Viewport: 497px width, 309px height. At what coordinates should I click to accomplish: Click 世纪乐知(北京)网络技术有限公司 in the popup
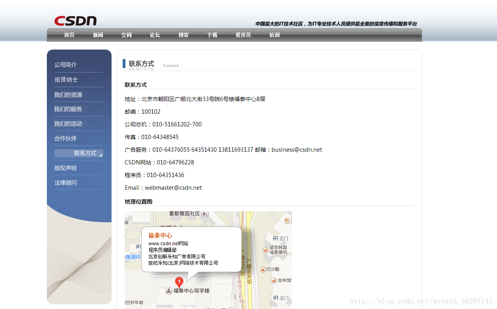[183, 263]
